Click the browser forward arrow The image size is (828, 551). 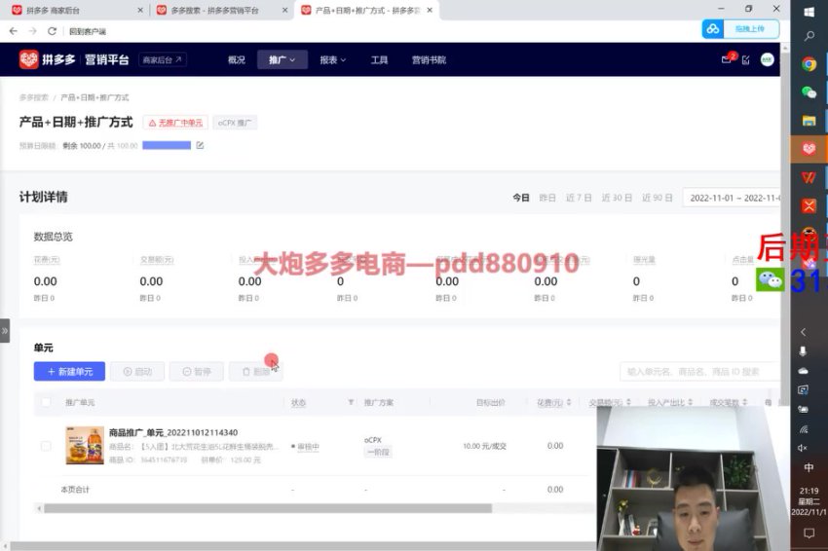[33, 31]
